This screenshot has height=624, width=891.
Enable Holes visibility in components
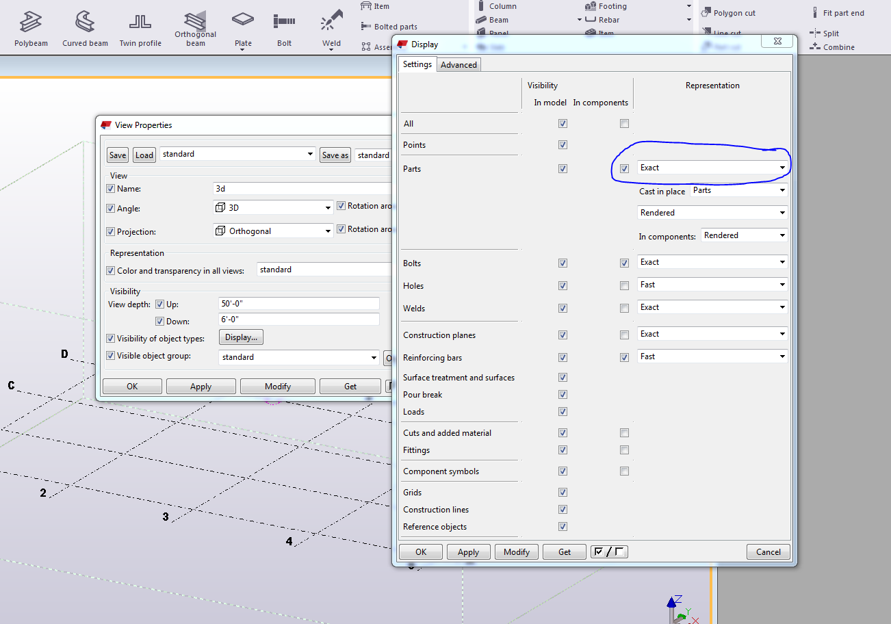click(624, 286)
